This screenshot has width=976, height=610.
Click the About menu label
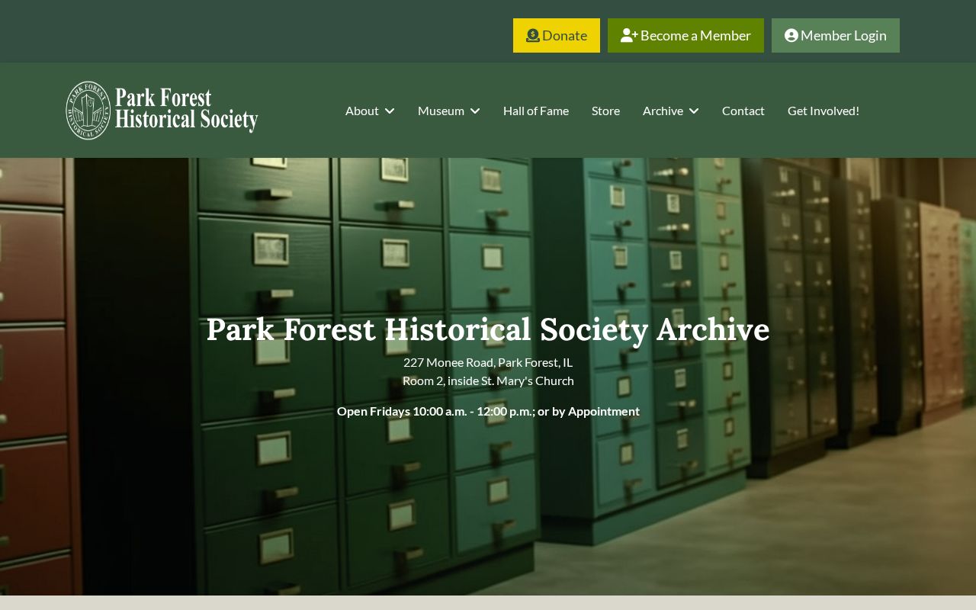coord(362,111)
